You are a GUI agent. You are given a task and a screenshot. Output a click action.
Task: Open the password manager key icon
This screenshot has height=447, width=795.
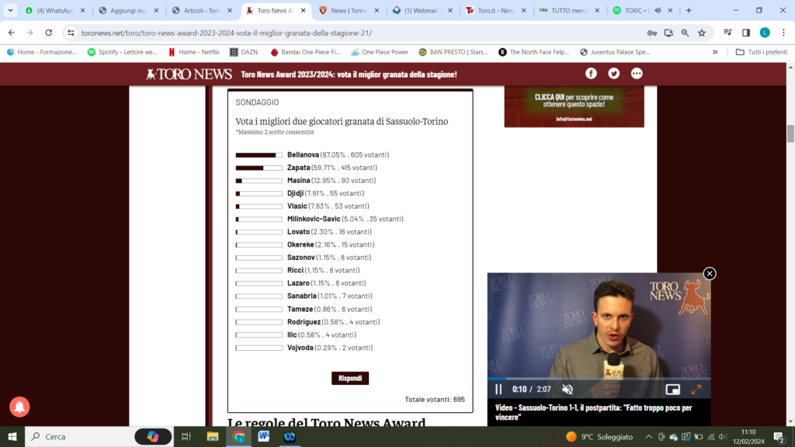[652, 33]
